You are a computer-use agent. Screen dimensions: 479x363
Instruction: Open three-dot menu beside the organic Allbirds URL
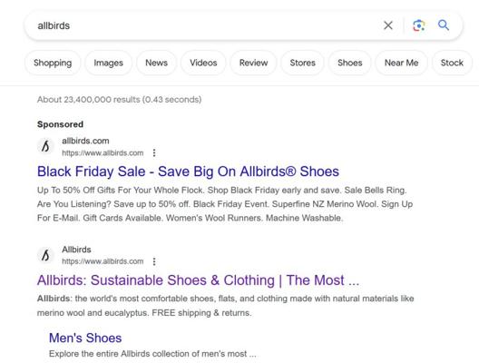tap(154, 261)
